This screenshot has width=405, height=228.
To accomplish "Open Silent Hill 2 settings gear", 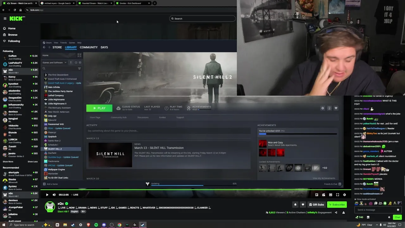I will (323, 108).
